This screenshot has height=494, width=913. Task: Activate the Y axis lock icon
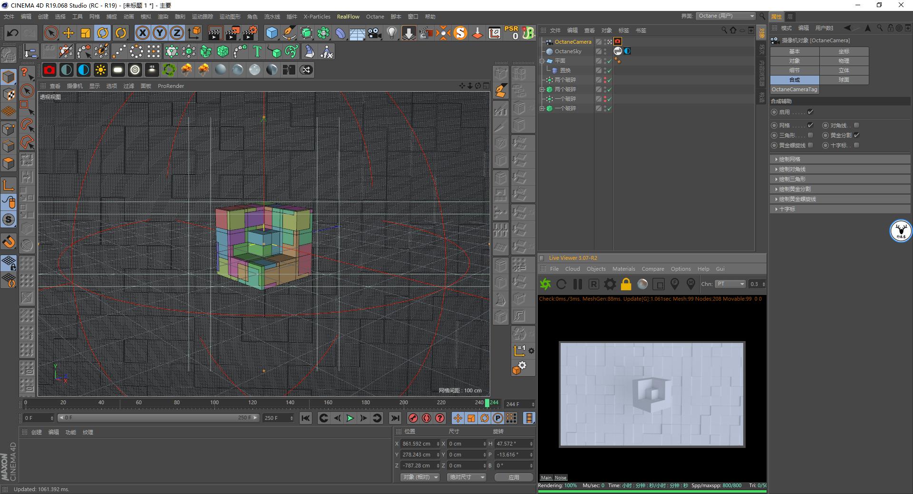point(159,33)
